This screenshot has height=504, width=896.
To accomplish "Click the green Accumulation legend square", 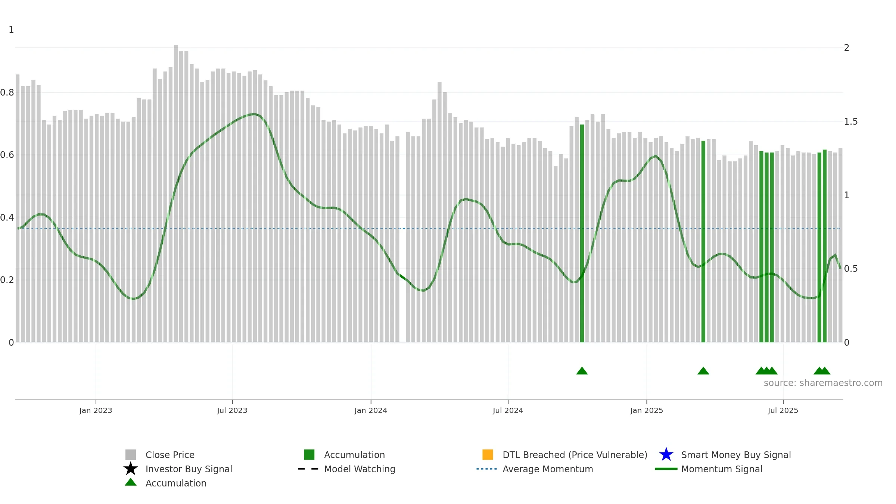I will tap(309, 455).
